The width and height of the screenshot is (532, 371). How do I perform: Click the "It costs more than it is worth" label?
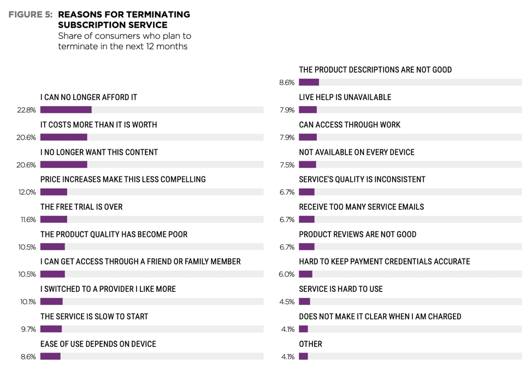click(x=99, y=125)
